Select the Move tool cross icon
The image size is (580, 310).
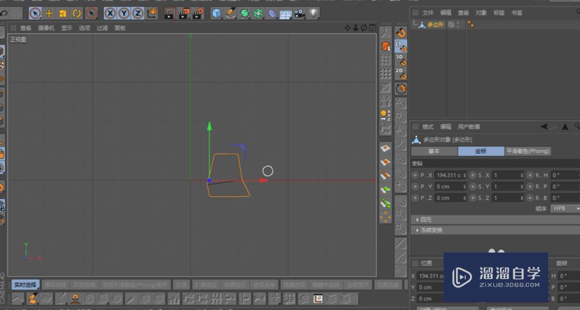[49, 14]
